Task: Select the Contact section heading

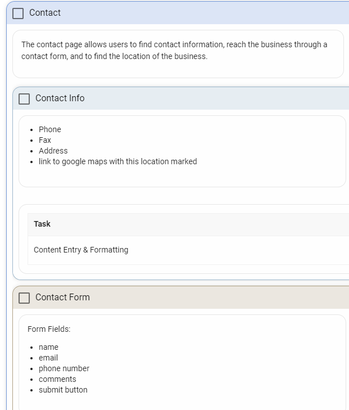Action: pyautogui.click(x=45, y=12)
